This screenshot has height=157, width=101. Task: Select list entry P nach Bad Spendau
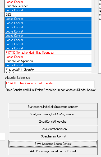(48, 61)
